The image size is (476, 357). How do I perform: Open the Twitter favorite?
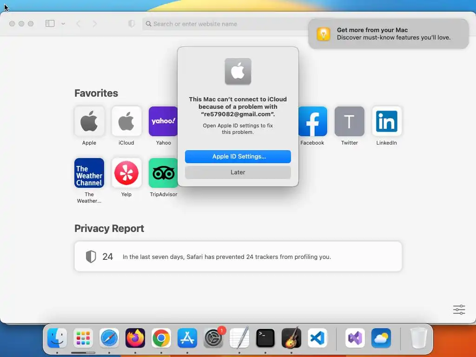pos(350,121)
